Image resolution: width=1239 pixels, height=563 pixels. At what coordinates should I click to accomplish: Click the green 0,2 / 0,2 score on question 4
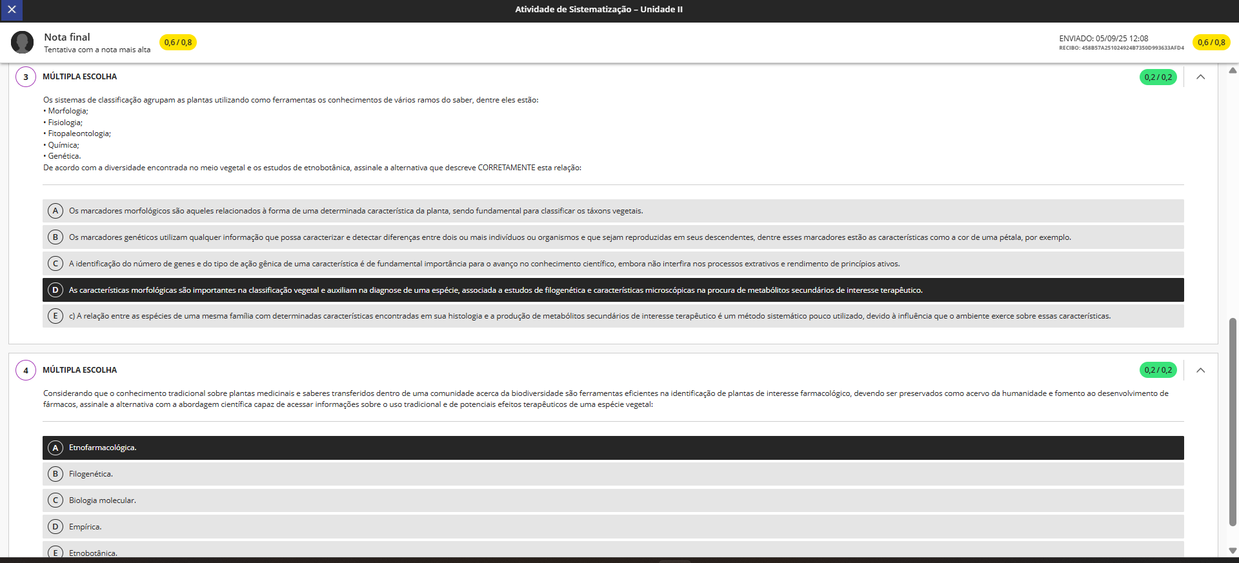tap(1158, 370)
